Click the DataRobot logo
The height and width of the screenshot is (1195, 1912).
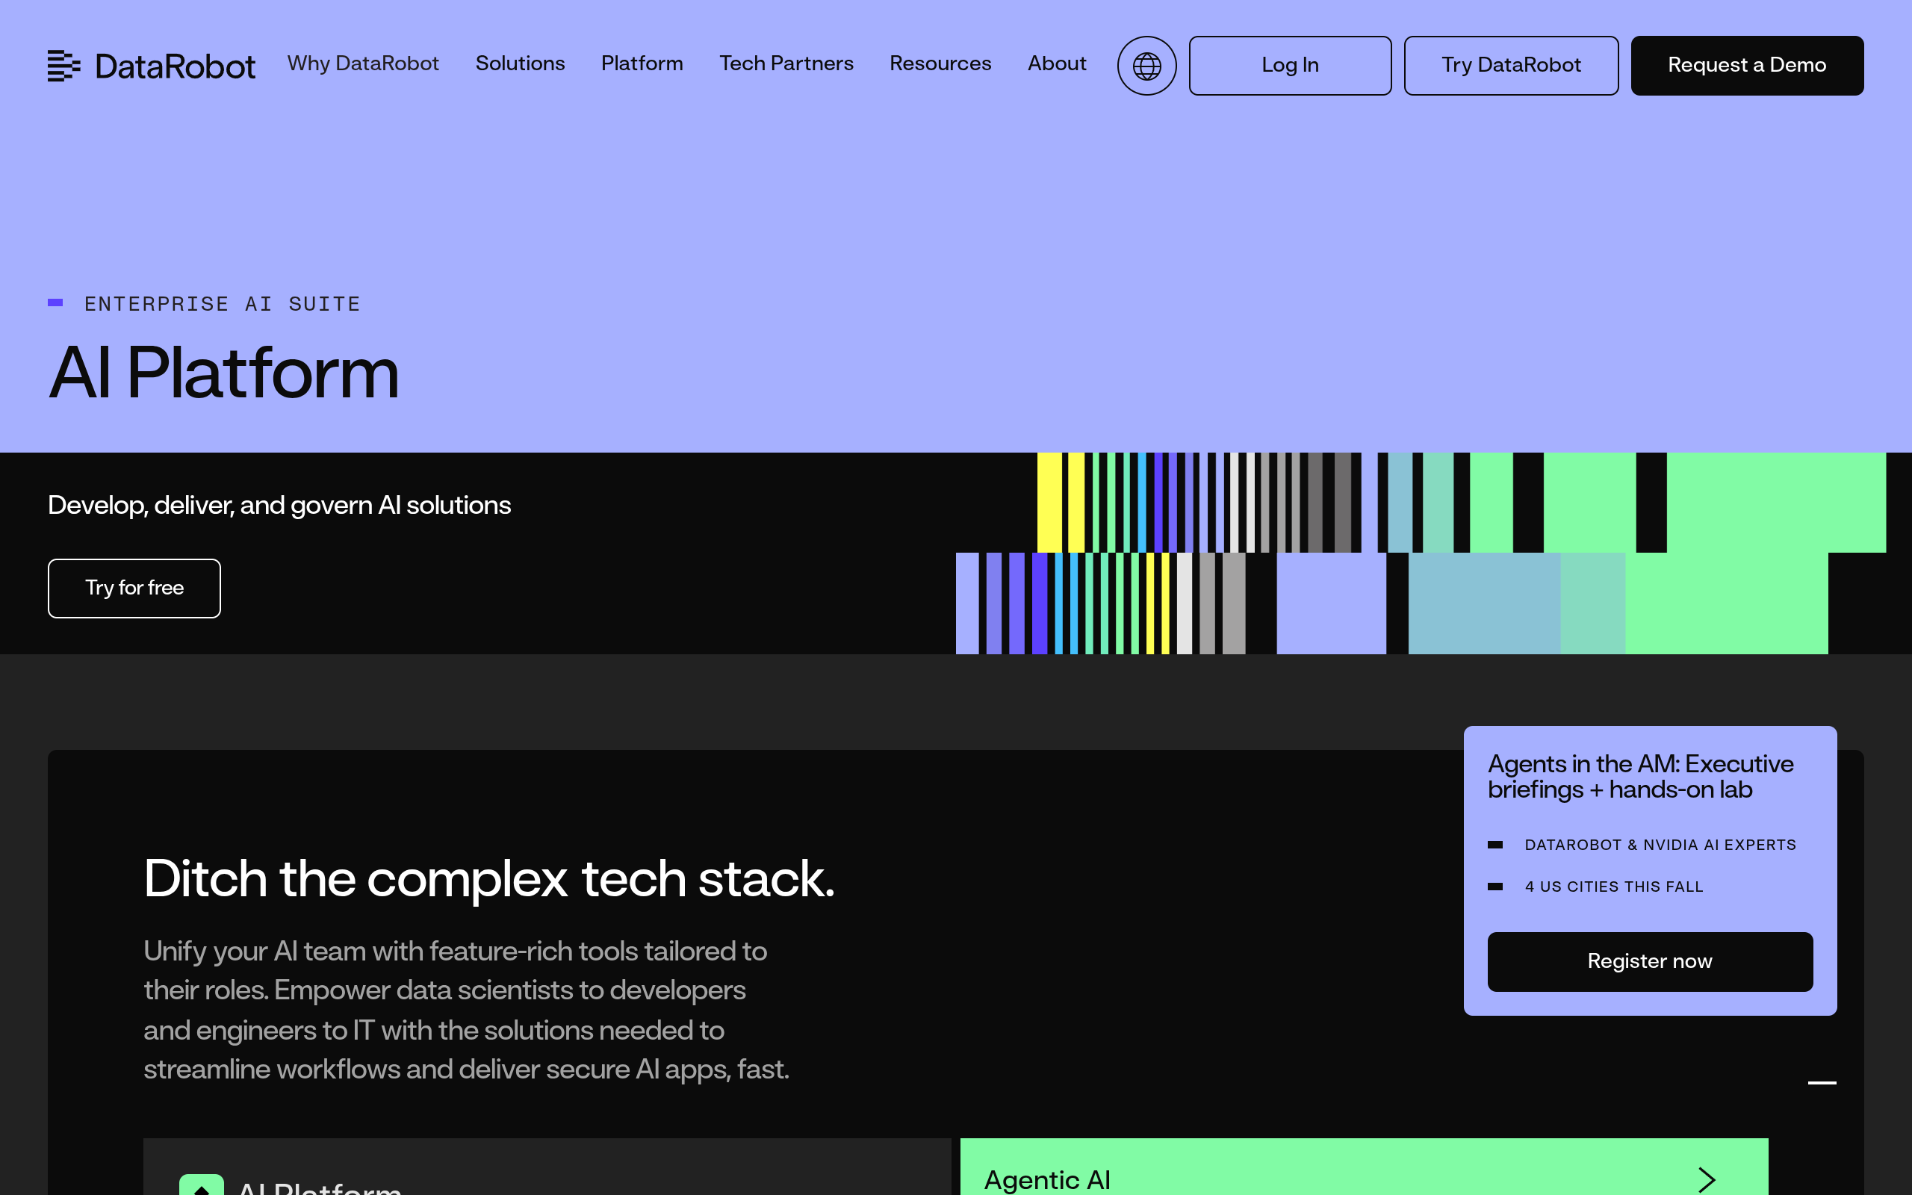point(151,66)
